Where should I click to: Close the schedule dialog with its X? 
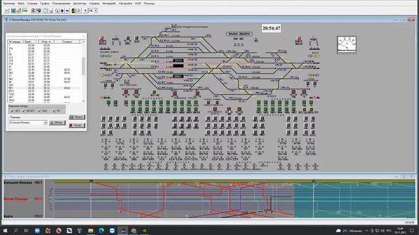point(83,36)
